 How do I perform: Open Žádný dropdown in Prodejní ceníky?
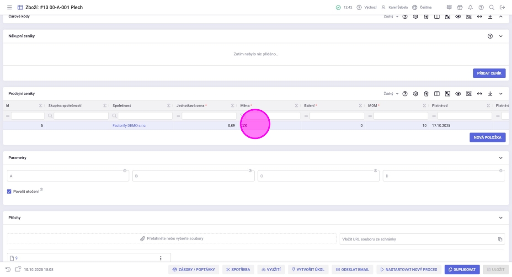(391, 94)
